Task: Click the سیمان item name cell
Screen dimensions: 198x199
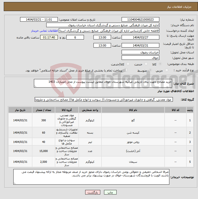Action: coord(133,162)
